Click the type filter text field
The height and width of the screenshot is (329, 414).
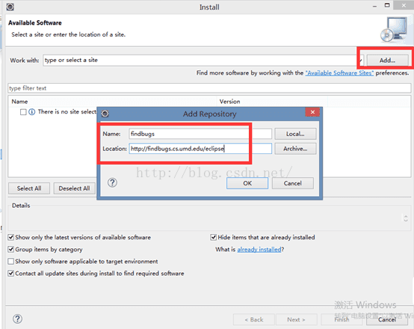tap(209, 88)
